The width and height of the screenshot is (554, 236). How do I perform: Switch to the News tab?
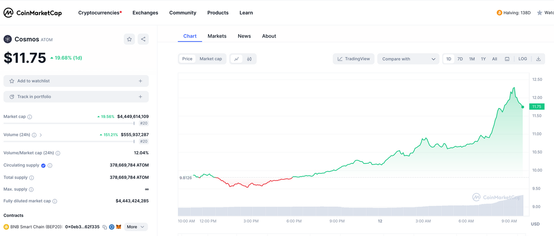pyautogui.click(x=244, y=36)
